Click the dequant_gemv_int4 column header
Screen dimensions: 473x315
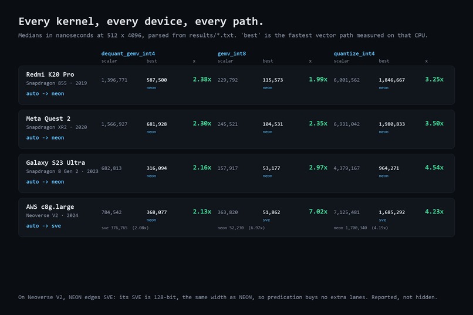point(128,53)
